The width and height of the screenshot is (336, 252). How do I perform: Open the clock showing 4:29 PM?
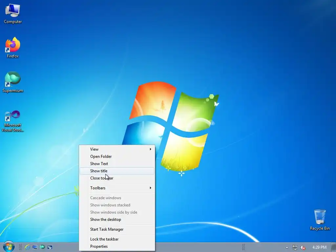coord(319,247)
